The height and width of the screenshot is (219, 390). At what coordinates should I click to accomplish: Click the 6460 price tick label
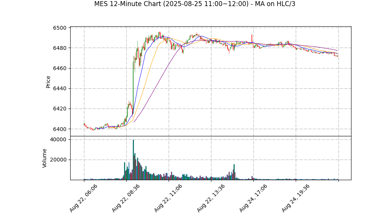point(60,68)
